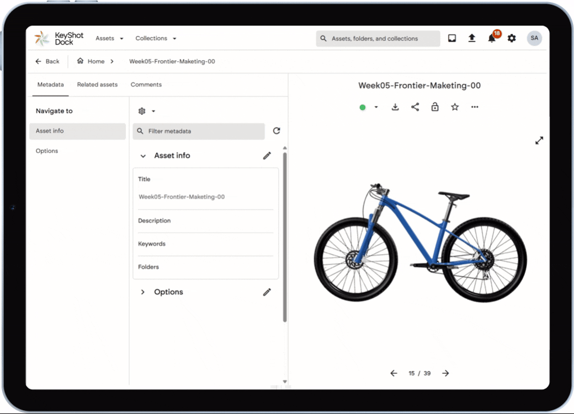Image resolution: width=574 pixels, height=414 pixels.
Task: Refresh metadata with reload icon
Action: pos(277,131)
